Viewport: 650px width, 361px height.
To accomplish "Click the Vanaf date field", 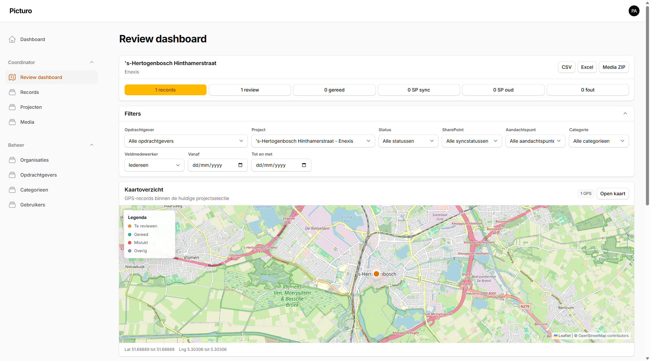I will pyautogui.click(x=218, y=165).
